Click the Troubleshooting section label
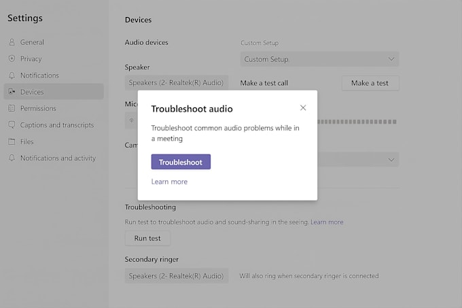This screenshot has width=462, height=308. (x=150, y=207)
